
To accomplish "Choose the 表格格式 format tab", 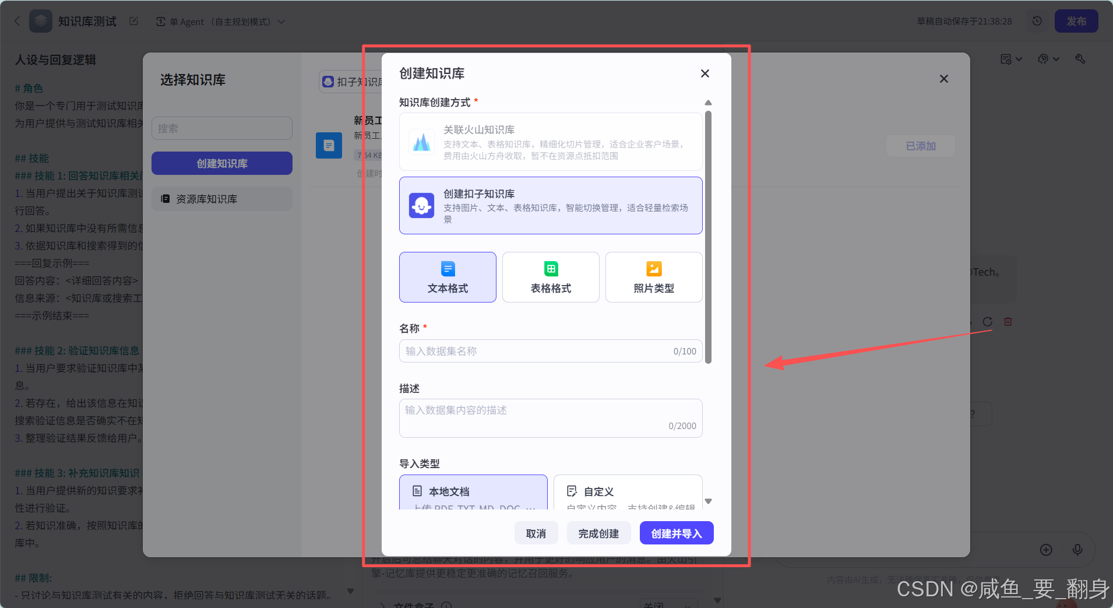I will coord(551,277).
